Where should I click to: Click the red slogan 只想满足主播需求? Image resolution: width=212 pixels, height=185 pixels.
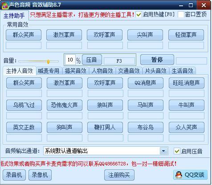82,15
